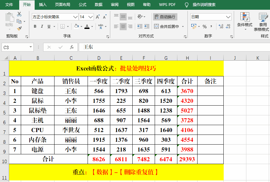
Task: Click in the formula bar input
Action: point(174,47)
